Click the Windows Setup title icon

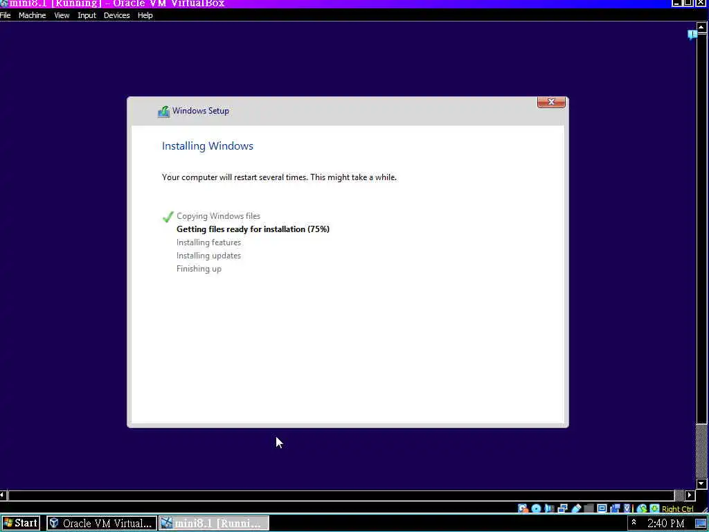click(x=163, y=112)
